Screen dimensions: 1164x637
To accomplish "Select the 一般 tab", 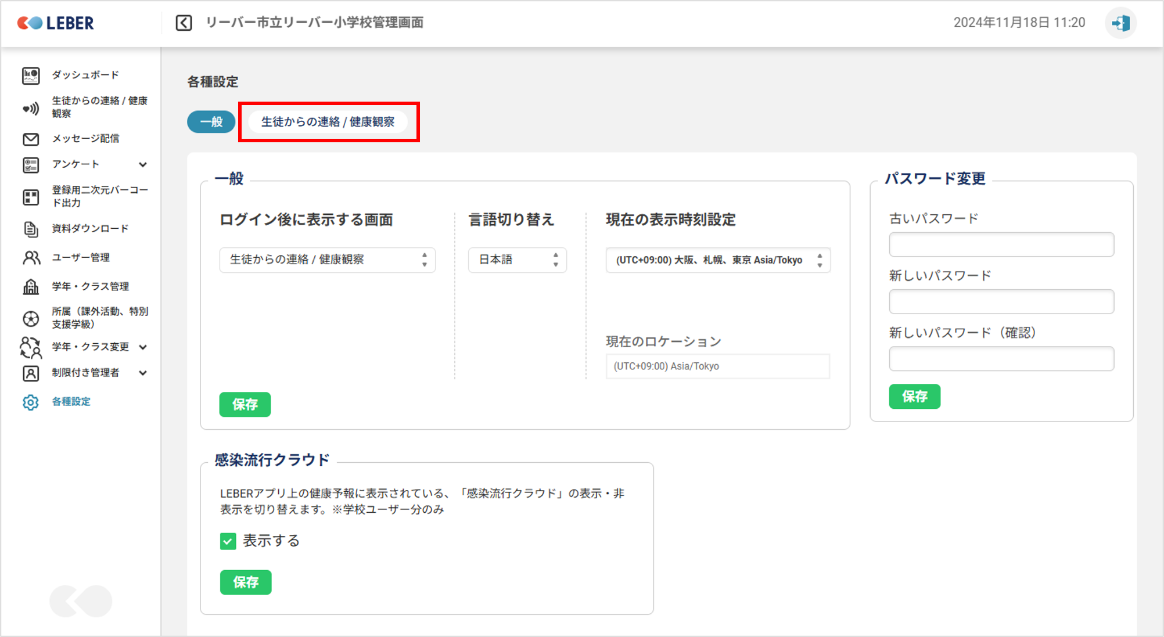I will [211, 122].
